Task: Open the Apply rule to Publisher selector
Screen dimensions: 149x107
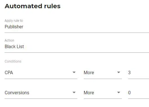Action: [x=77, y=27]
